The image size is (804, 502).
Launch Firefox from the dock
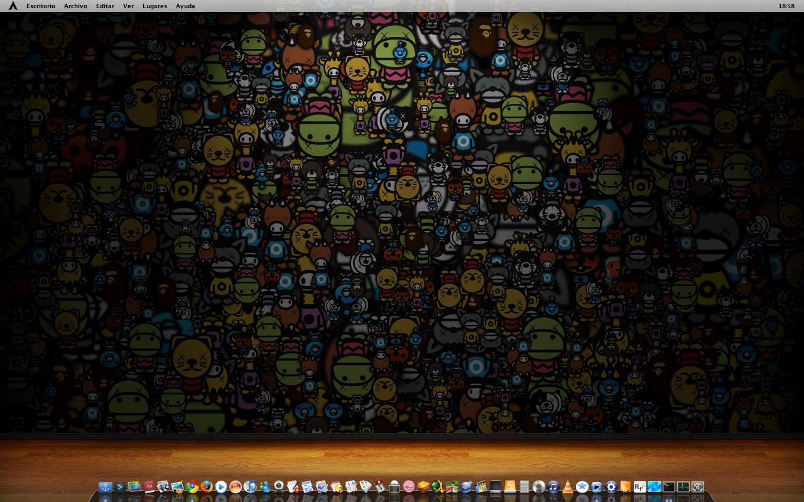207,487
